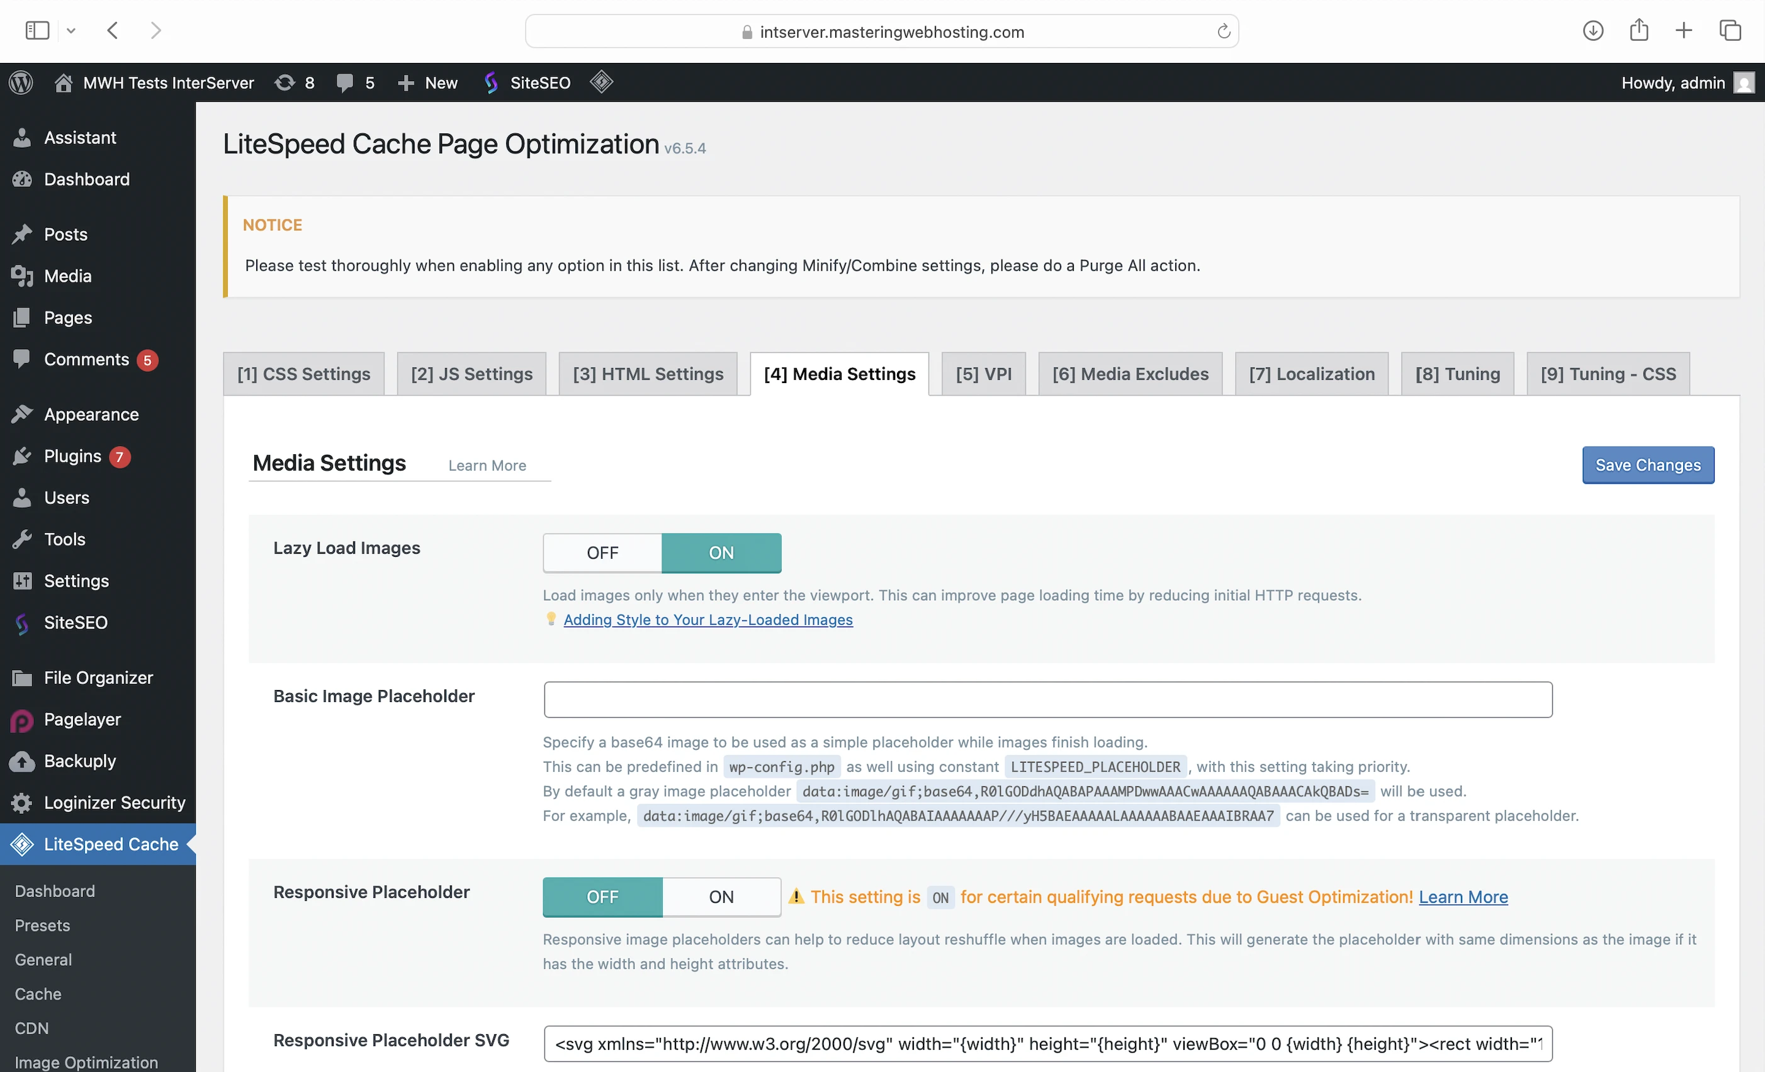Click the Safari share icon

point(1639,30)
